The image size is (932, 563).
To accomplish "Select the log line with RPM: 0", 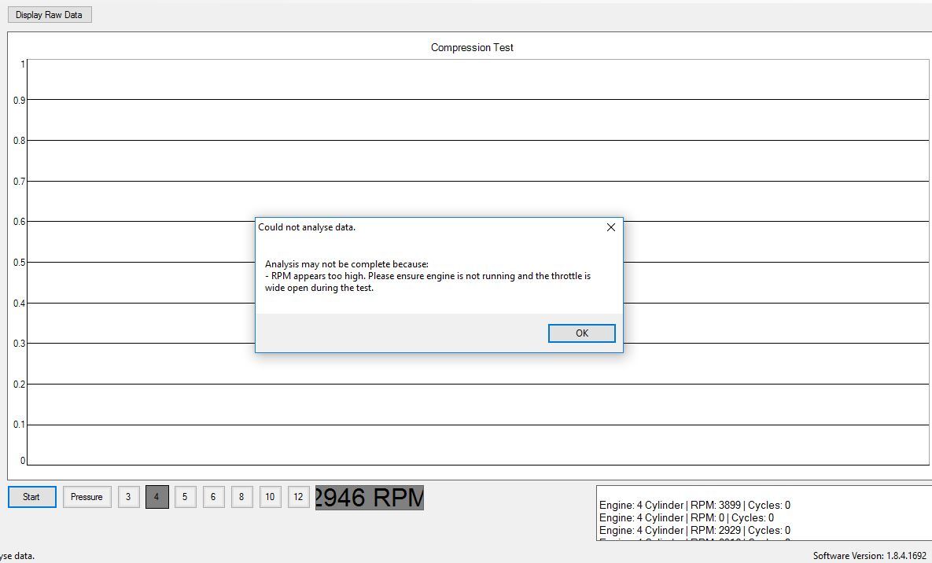I will (x=686, y=518).
